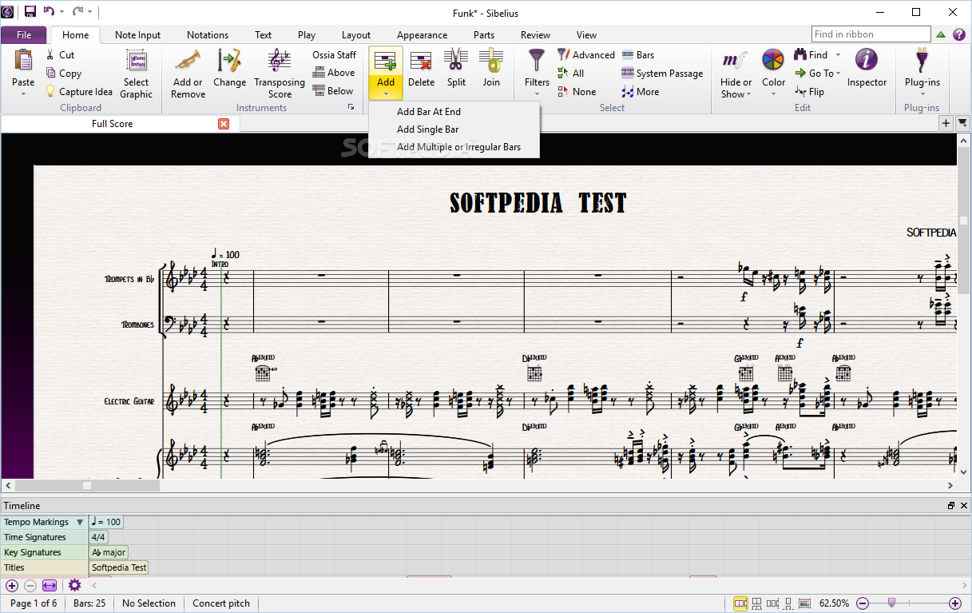Image resolution: width=972 pixels, height=613 pixels.
Task: Collapse the ribbon with green arrow
Action: (941, 34)
